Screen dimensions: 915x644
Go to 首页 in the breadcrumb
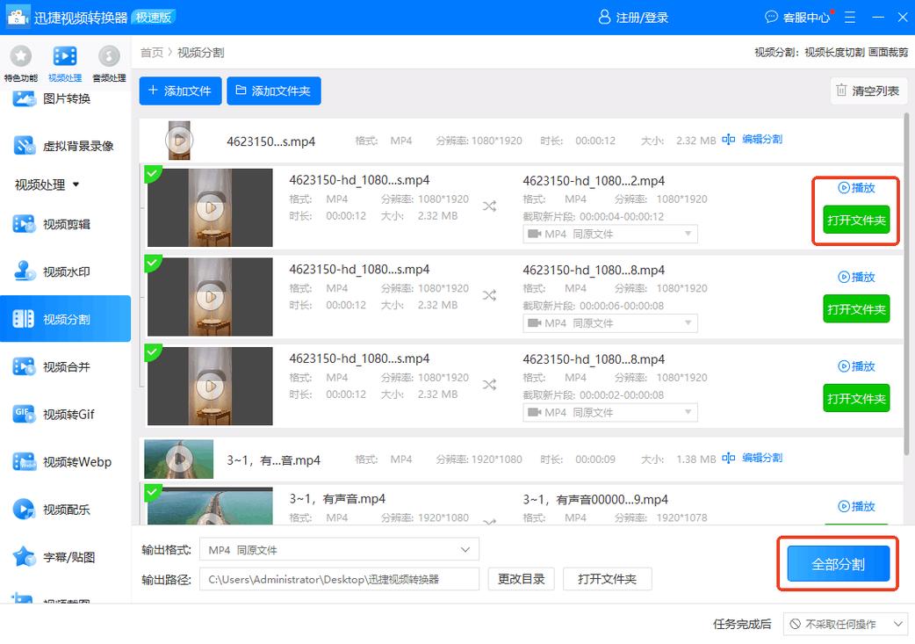[x=152, y=53]
